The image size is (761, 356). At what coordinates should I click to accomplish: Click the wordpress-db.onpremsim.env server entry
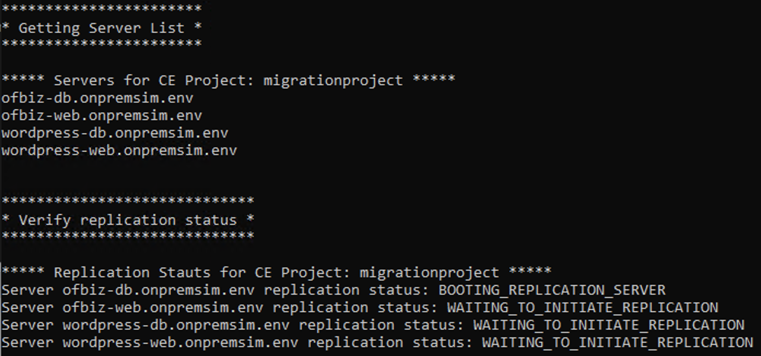[115, 133]
